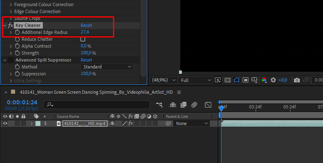Enable frame blending for the composition
The height and width of the screenshot is (163, 323).
[184, 105]
